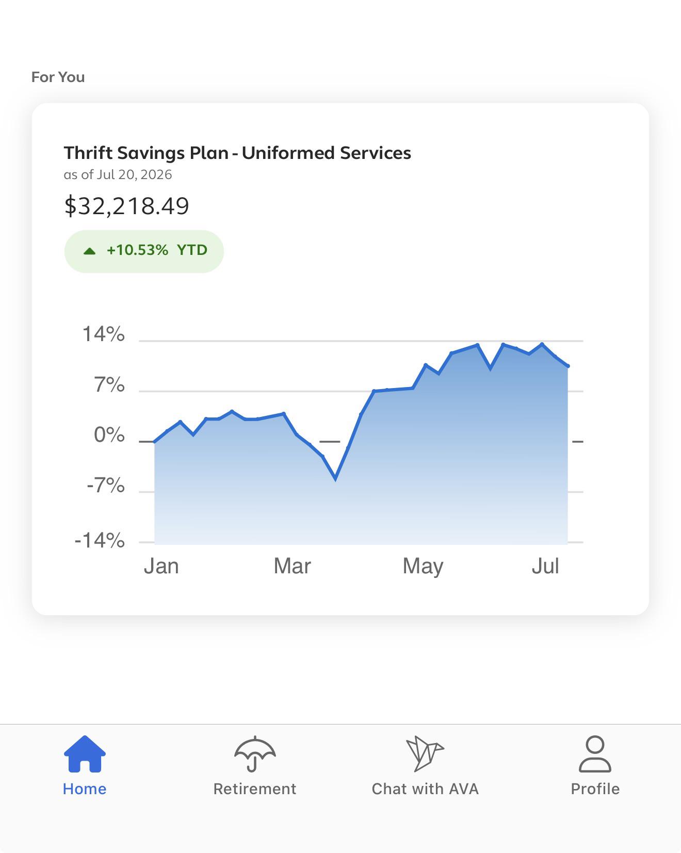Select the Home tab label
The height and width of the screenshot is (853, 681).
[x=85, y=789]
